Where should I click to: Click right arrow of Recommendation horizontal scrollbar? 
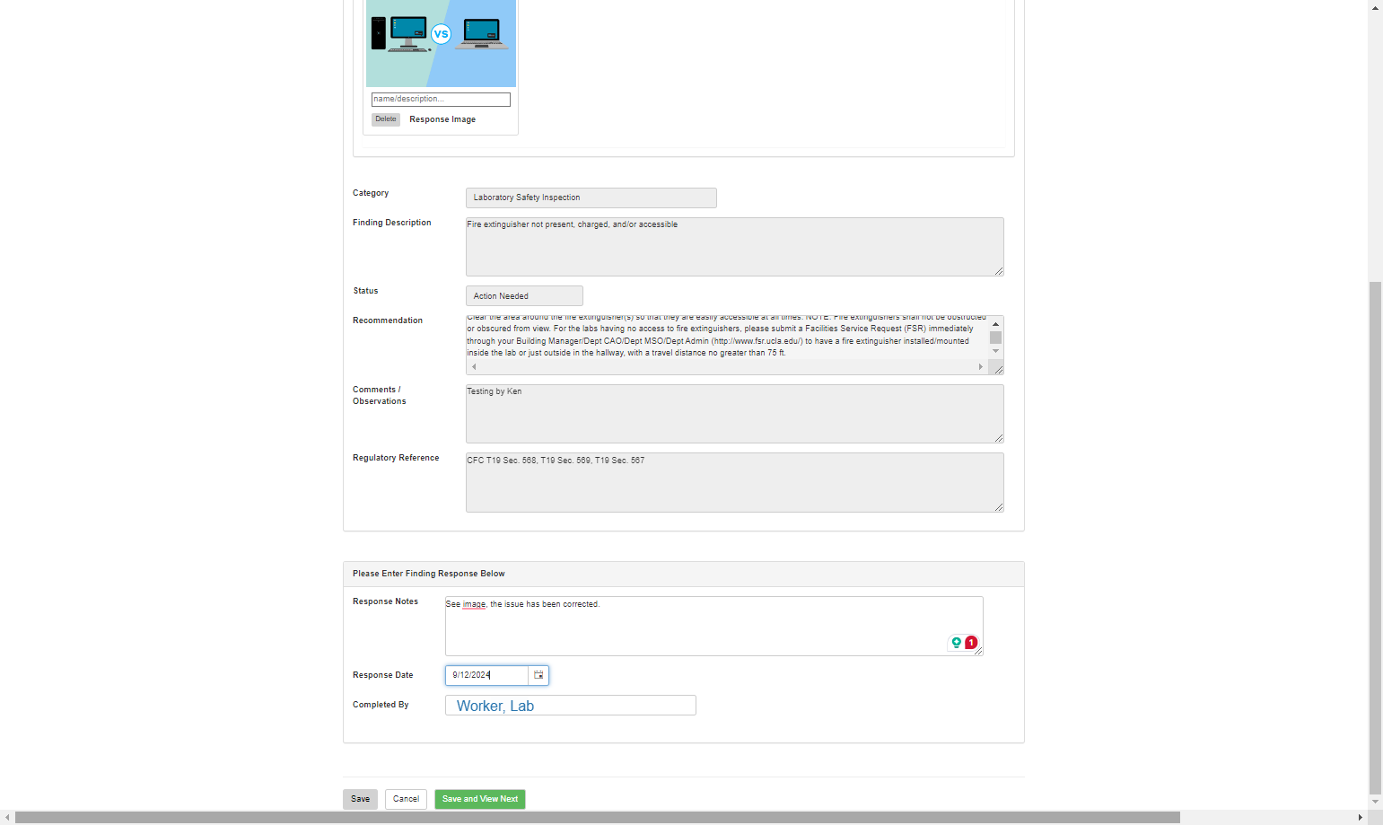click(x=981, y=367)
